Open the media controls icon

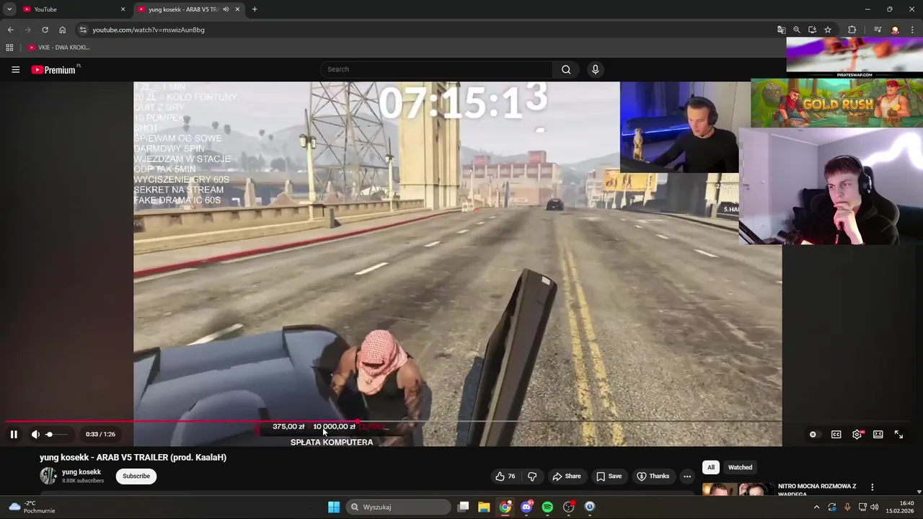coord(878,30)
